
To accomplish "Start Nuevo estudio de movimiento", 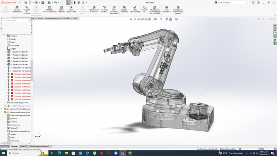I will coord(114,10).
